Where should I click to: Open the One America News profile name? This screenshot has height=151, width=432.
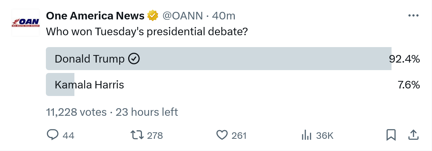pos(95,16)
